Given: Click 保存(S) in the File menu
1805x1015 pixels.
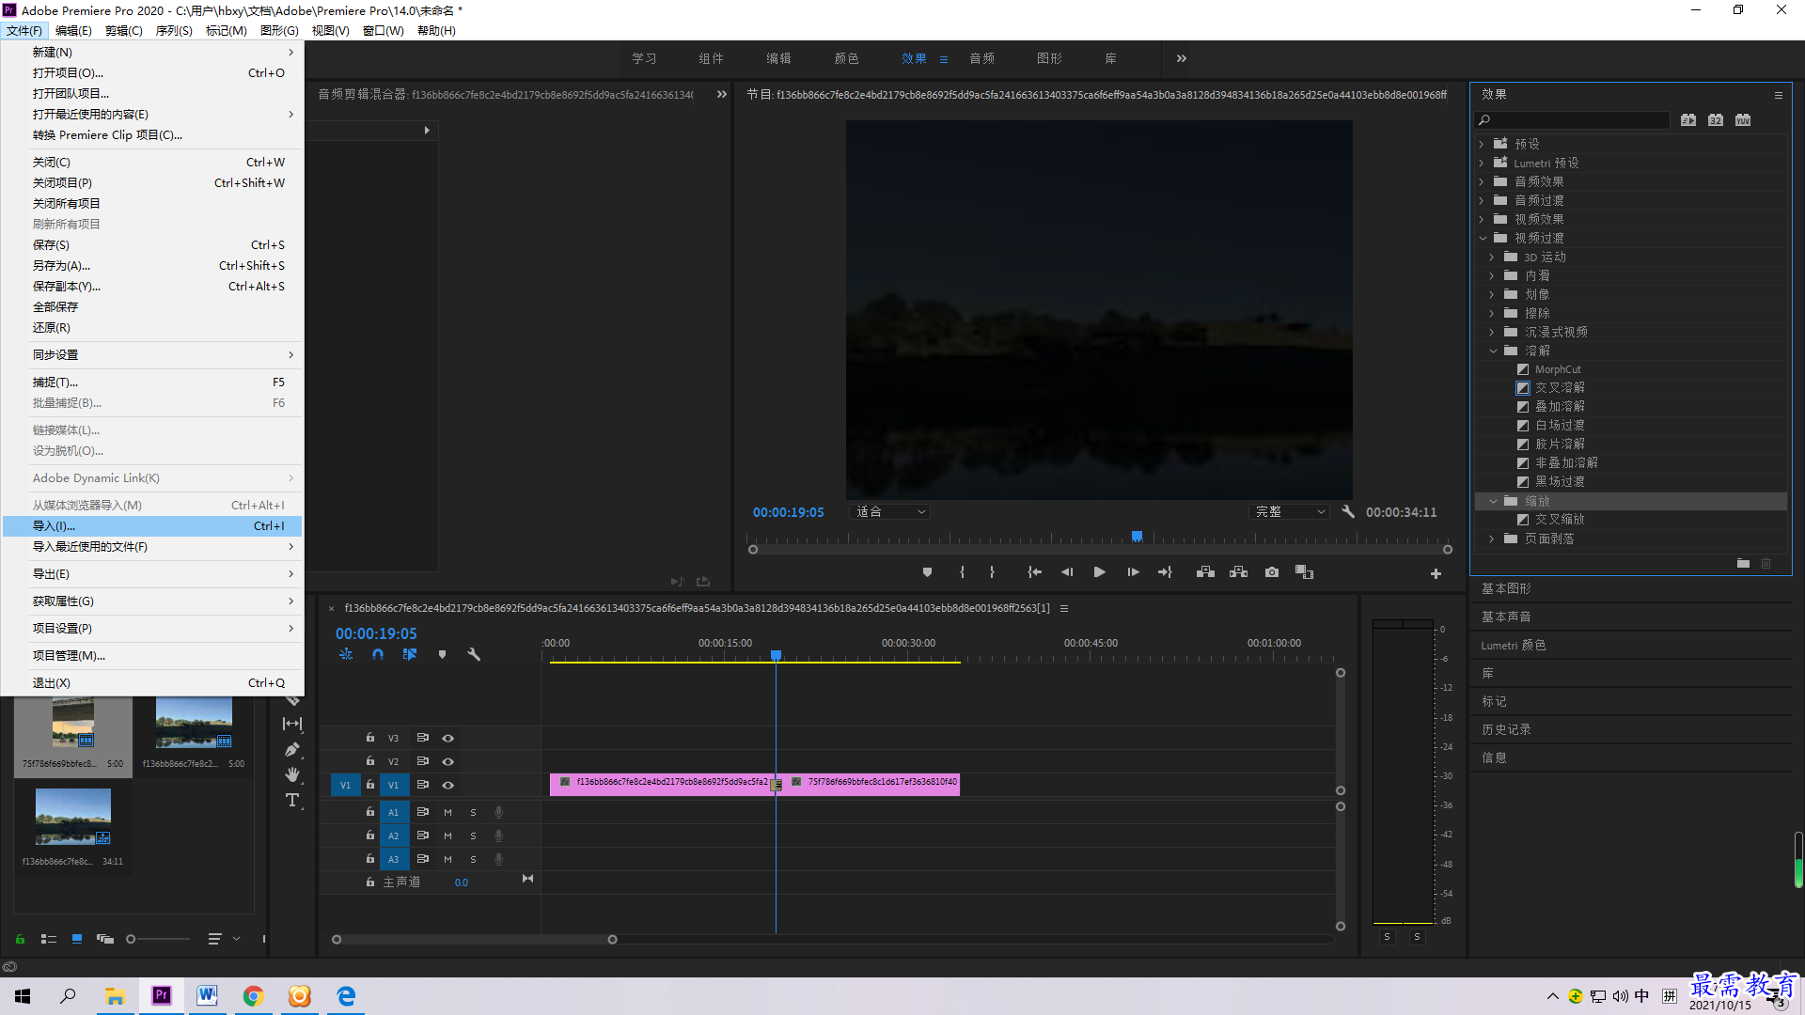Looking at the screenshot, I should (x=152, y=245).
